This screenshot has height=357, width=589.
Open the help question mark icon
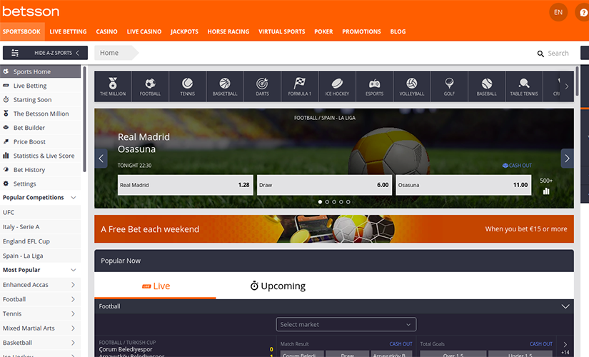pos(583,12)
